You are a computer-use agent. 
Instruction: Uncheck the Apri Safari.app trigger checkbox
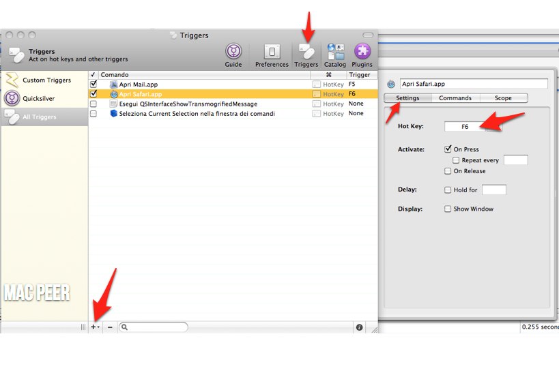point(94,93)
